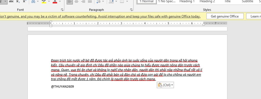The image size is (261, 99).
Task: Open Font dialog launcher
Action: pos(62,10)
